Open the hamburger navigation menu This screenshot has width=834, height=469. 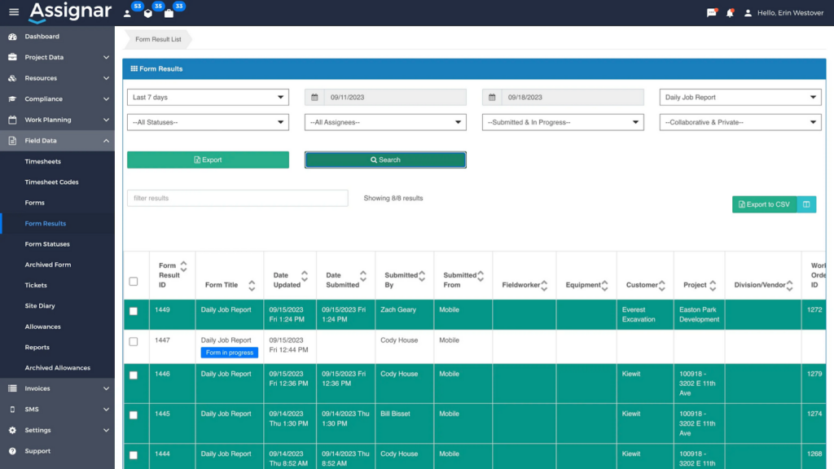pos(12,11)
